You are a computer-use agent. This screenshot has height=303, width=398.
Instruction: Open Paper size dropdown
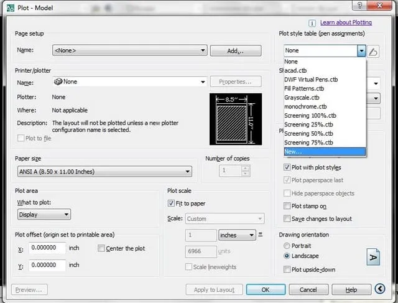(x=105, y=172)
